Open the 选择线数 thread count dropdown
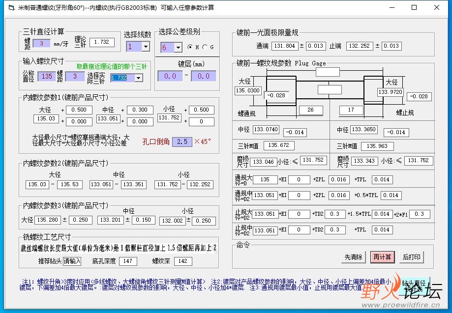The height and width of the screenshot is (313, 452). point(146,46)
